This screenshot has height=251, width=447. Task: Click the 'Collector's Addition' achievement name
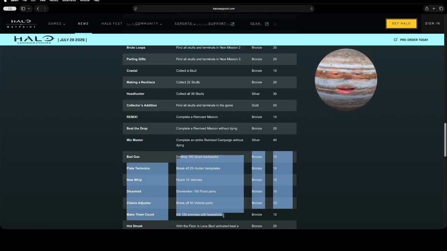(x=142, y=105)
